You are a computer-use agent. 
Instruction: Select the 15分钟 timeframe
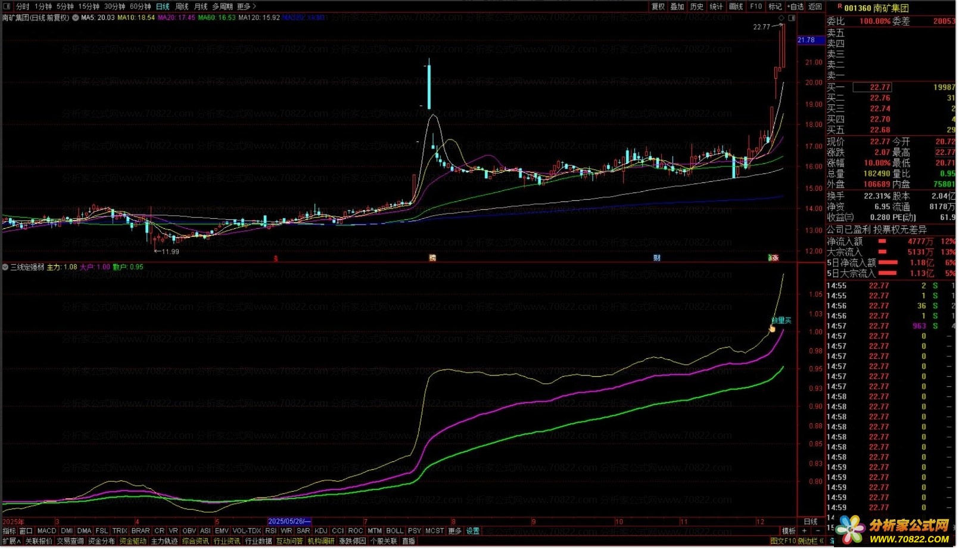[89, 7]
